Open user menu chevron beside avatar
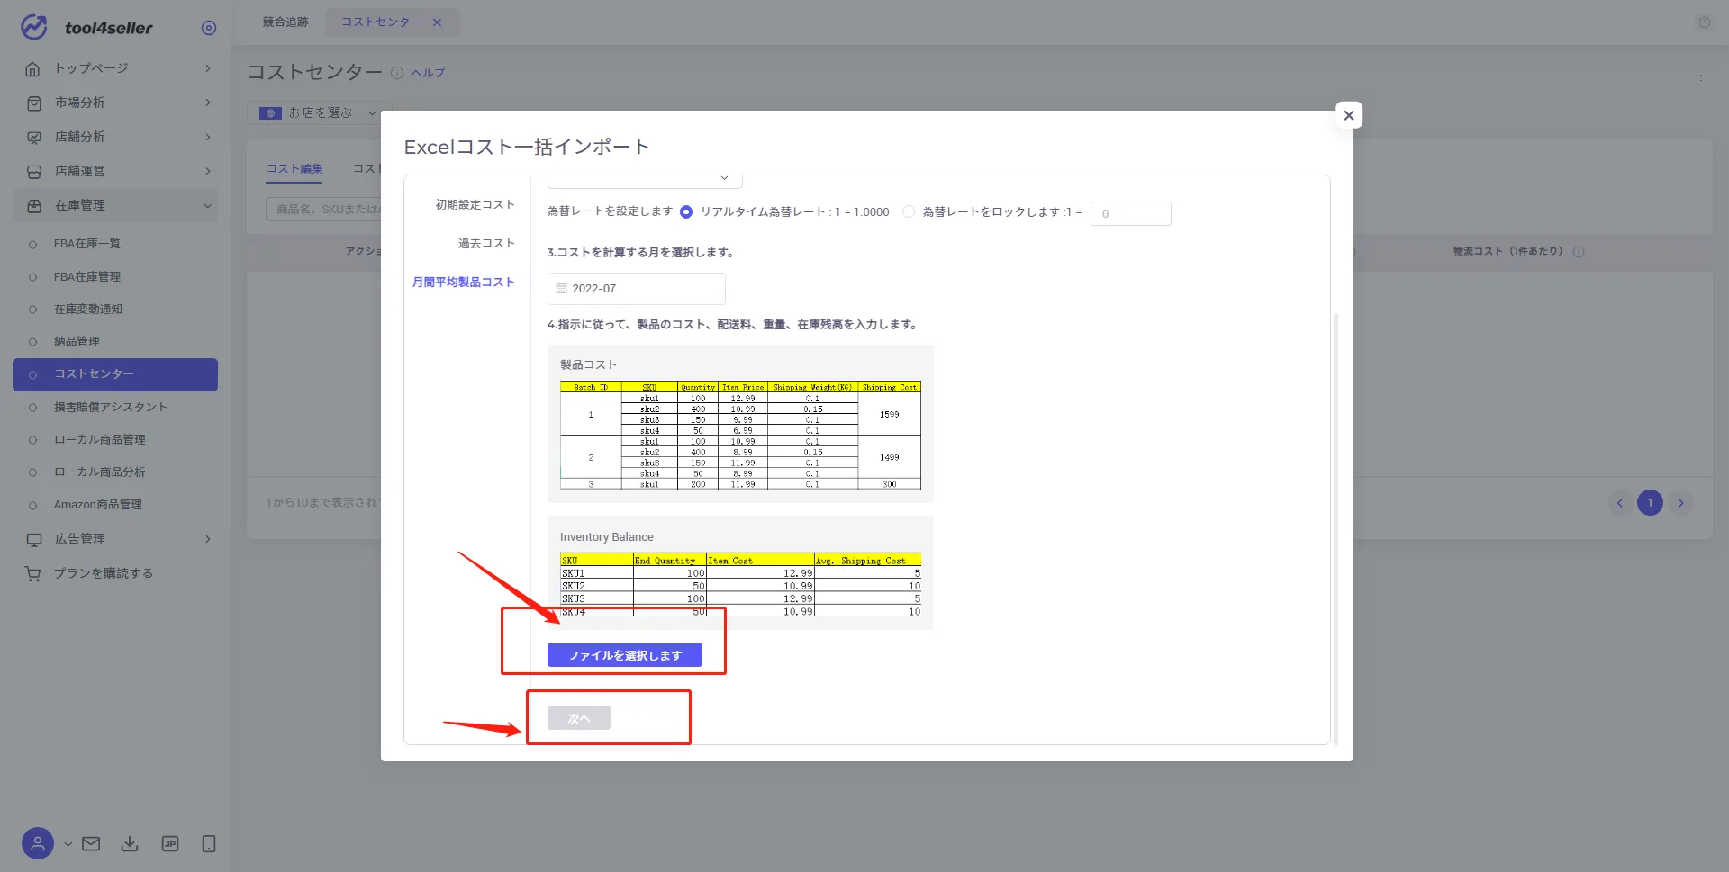The image size is (1729, 872). 68,844
